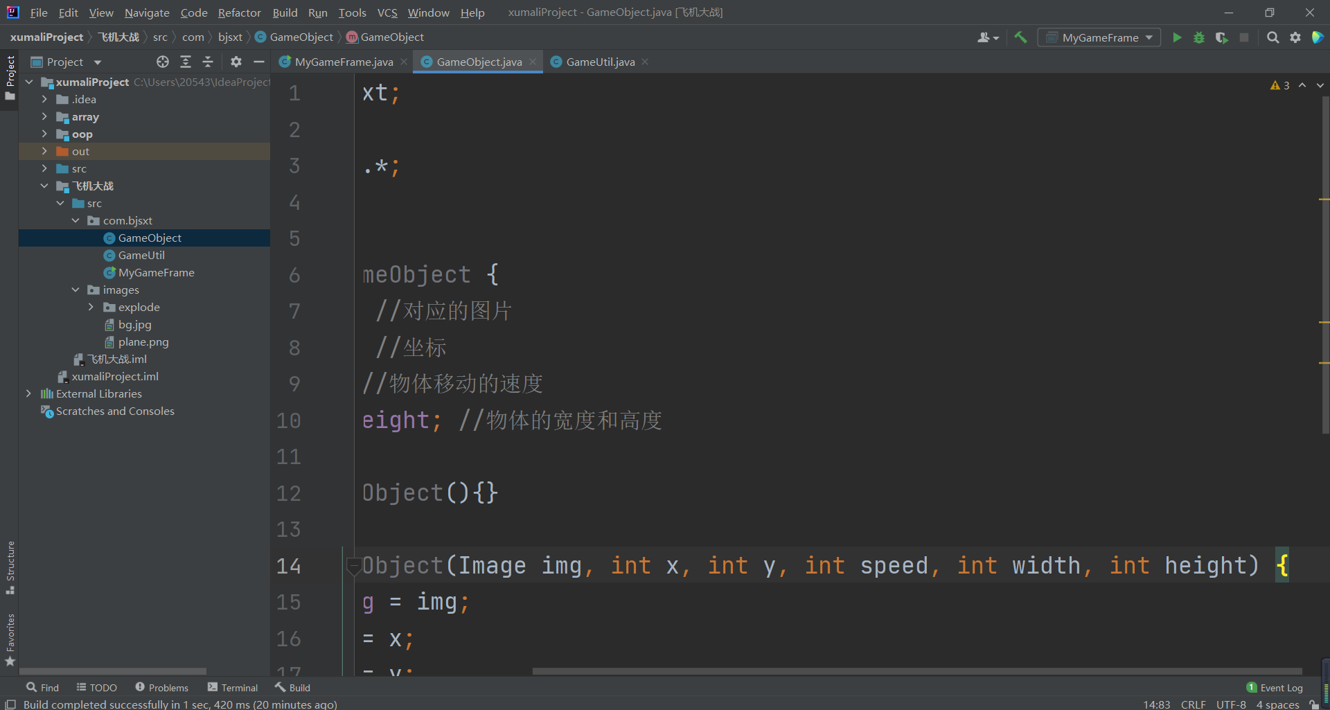Toggle the Favorites tool window stripe button
The image size is (1330, 710).
pos(10,639)
